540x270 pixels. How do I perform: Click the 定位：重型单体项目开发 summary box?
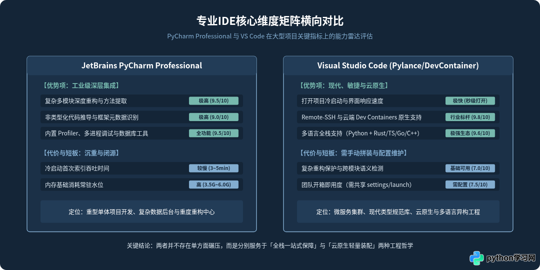pyautogui.click(x=142, y=212)
